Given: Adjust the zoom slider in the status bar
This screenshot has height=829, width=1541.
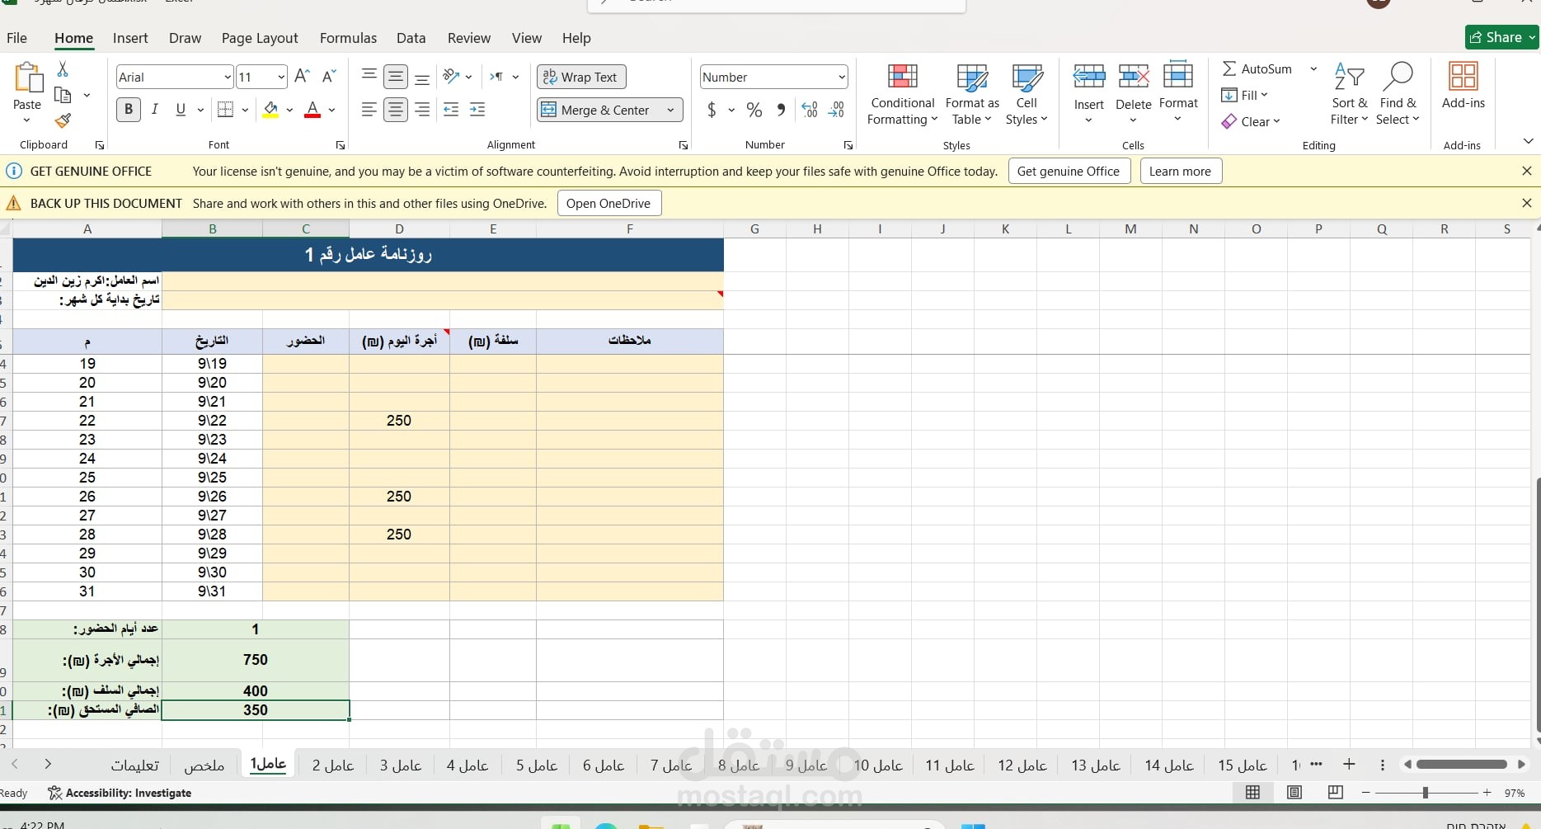Looking at the screenshot, I should (x=1426, y=793).
